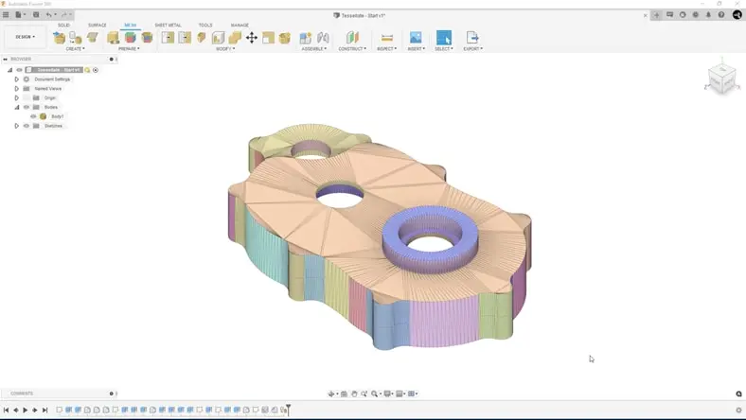Open the Modify dropdown menu
The image size is (746, 420).
click(225, 48)
